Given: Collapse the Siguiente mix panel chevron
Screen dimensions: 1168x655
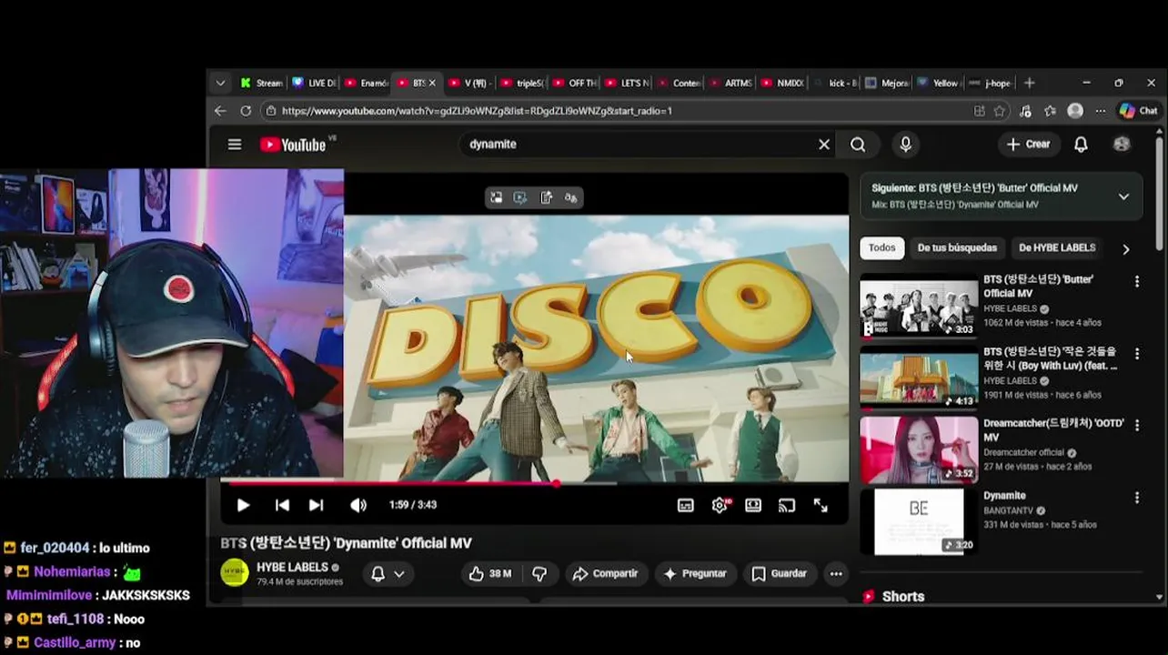Looking at the screenshot, I should pos(1123,196).
